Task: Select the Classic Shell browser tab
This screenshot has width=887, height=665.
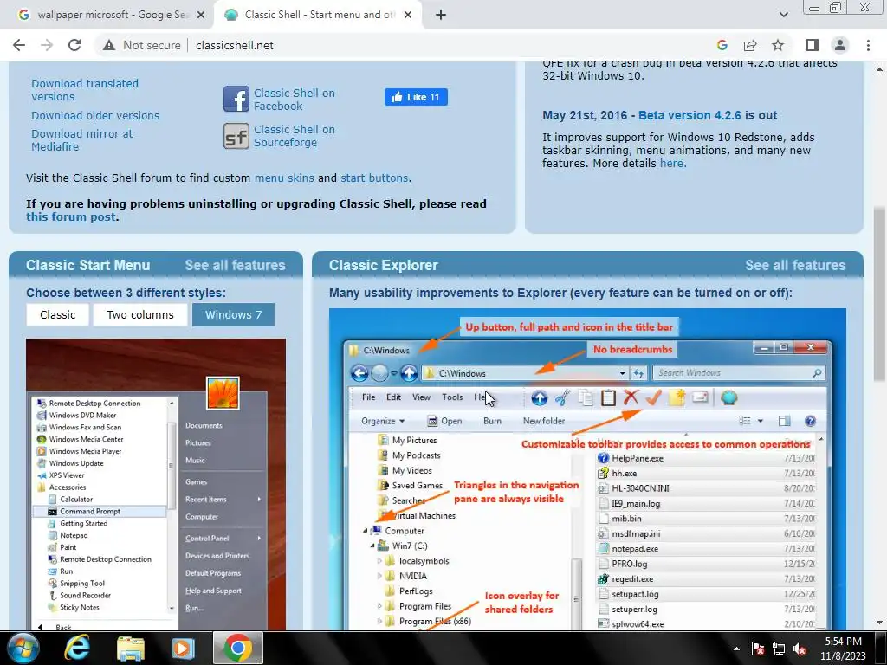Action: tap(317, 15)
